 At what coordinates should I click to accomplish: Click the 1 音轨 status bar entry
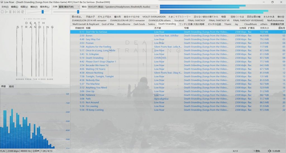coord(257,151)
